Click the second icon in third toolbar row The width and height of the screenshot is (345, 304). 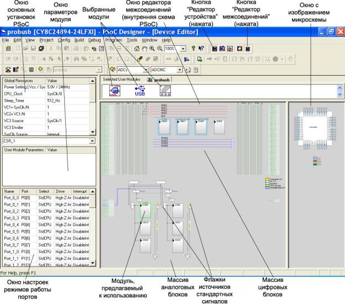pos(15,70)
